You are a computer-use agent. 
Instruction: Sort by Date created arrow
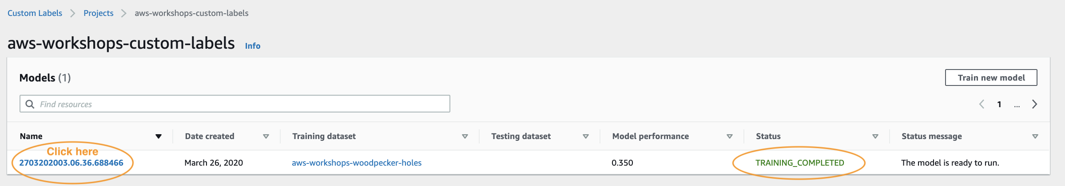pos(266,136)
